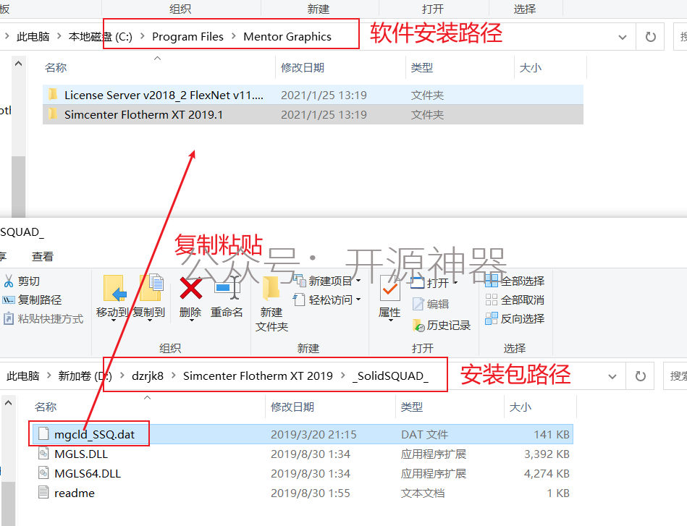Open Copy to (复制到) dropdown arrow
The width and height of the screenshot is (687, 526).
(x=149, y=321)
